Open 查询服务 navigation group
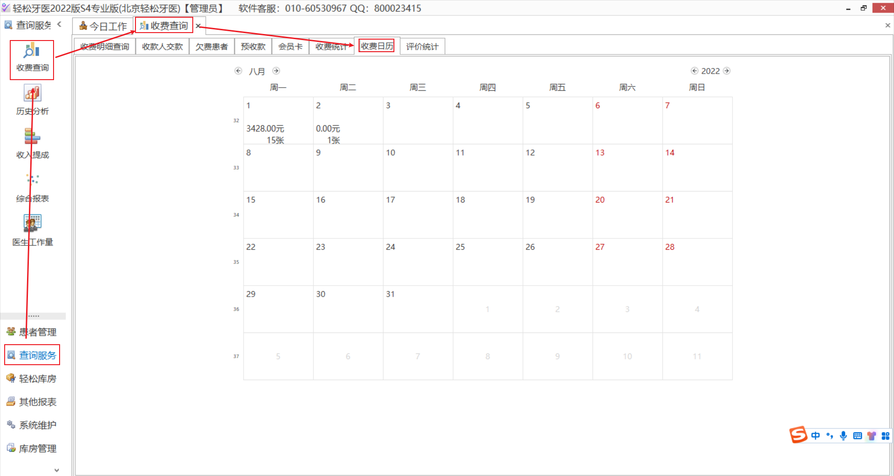This screenshot has height=476, width=894. pyautogui.click(x=33, y=355)
